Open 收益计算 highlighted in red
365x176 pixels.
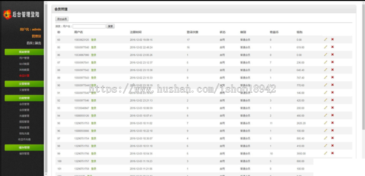(x=24, y=76)
